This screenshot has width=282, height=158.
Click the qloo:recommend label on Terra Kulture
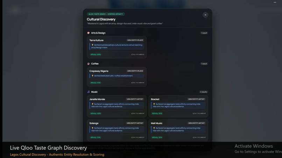(138, 54)
